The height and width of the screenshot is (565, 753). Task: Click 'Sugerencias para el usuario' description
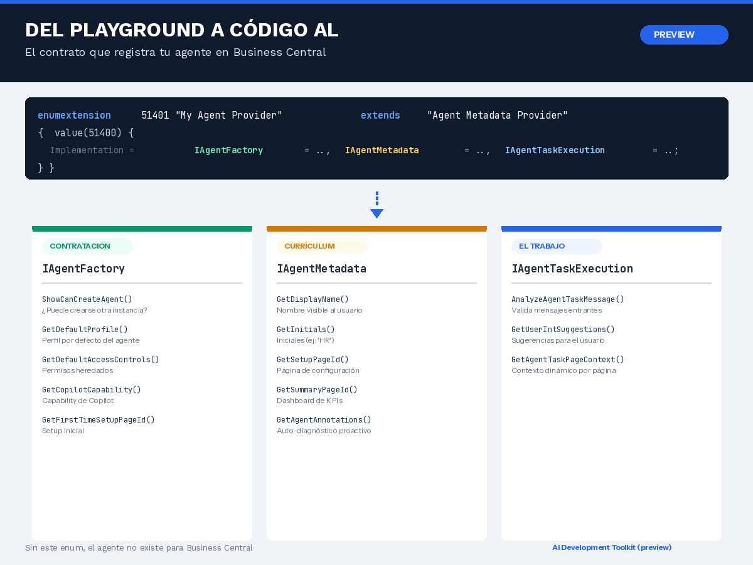558,340
